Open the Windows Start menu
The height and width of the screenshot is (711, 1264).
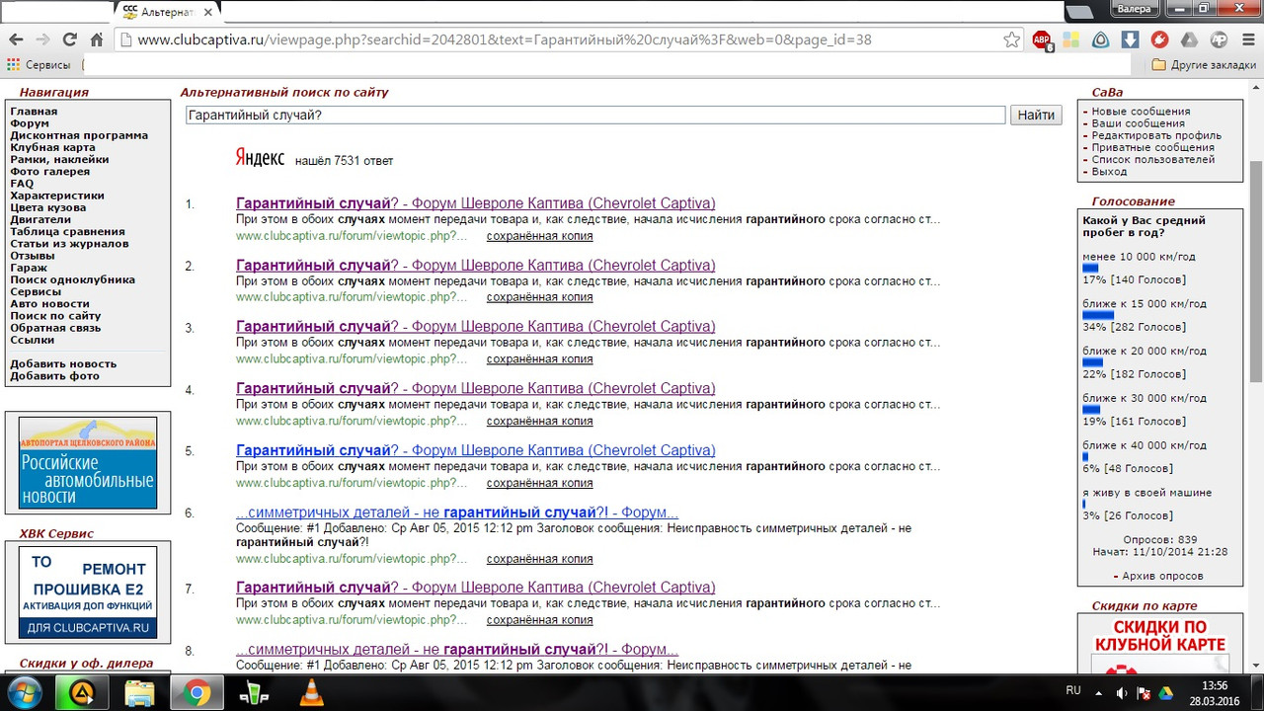pyautogui.click(x=24, y=693)
